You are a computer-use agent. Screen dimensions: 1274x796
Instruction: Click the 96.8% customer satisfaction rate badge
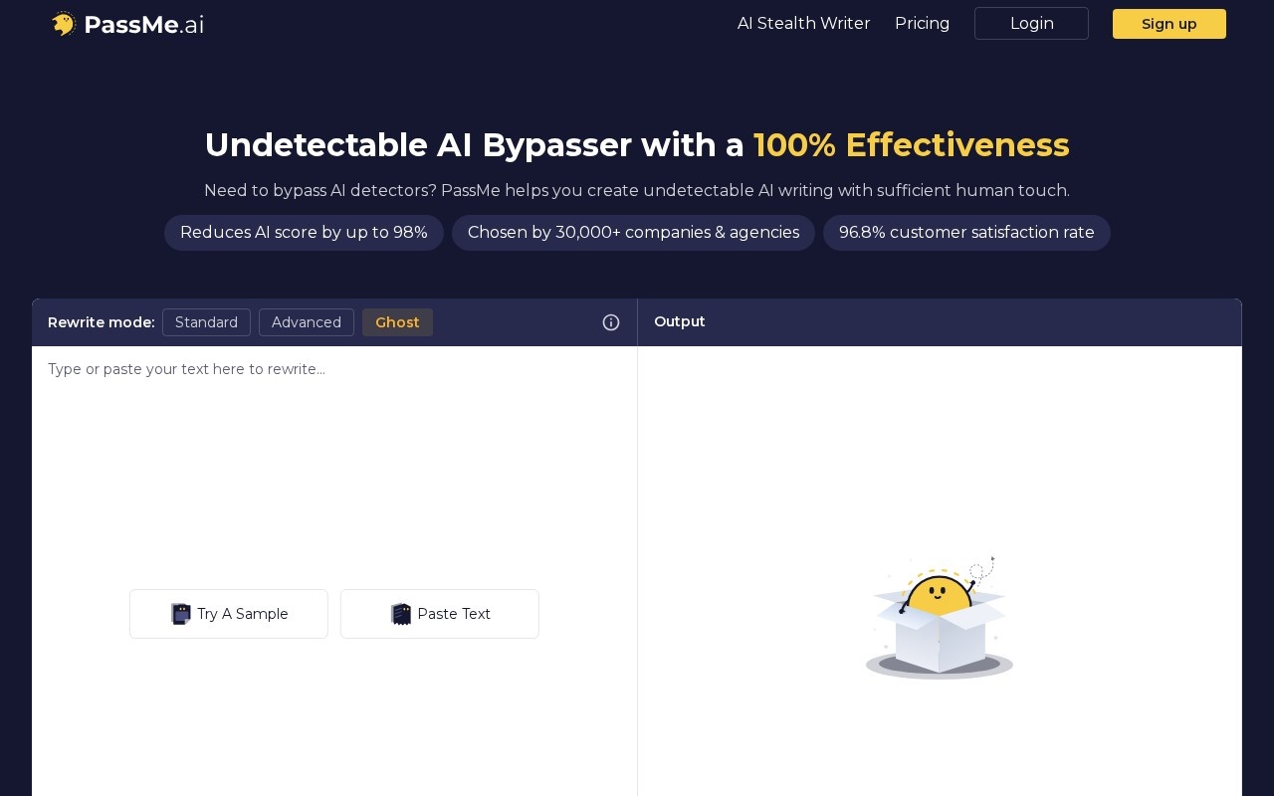click(x=966, y=233)
